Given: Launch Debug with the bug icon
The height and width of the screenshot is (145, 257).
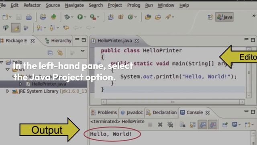Looking at the screenshot, I should [x=67, y=17].
